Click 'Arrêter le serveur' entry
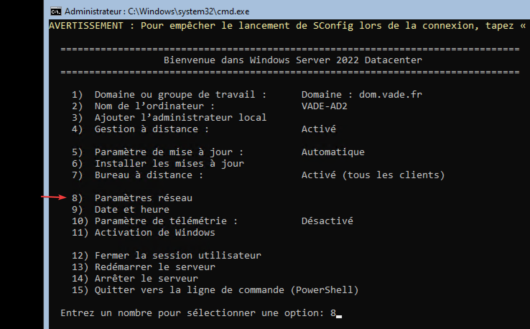The height and width of the screenshot is (329, 530). [146, 278]
